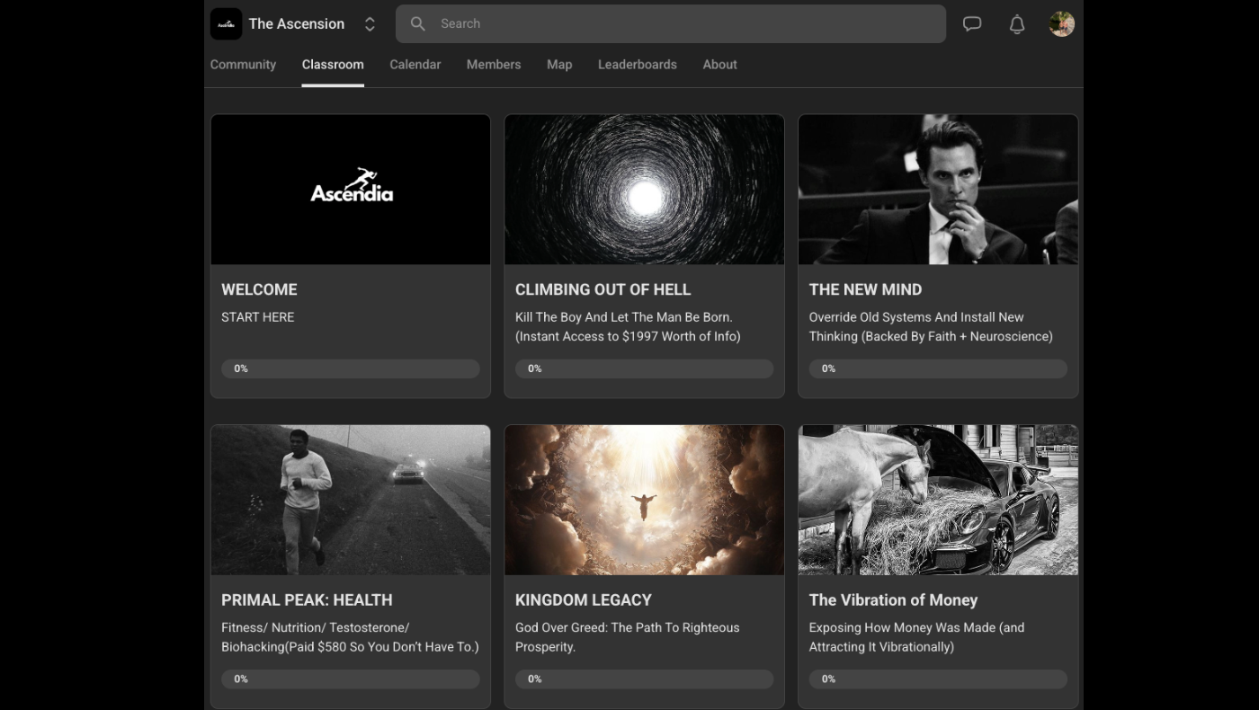Click the magnifier icon in search bar
Screen dimensions: 1259x710
click(x=418, y=24)
